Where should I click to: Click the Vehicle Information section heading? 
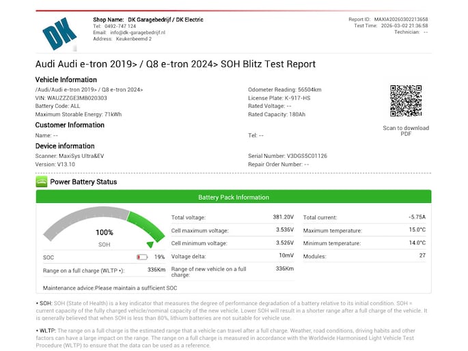coord(66,80)
